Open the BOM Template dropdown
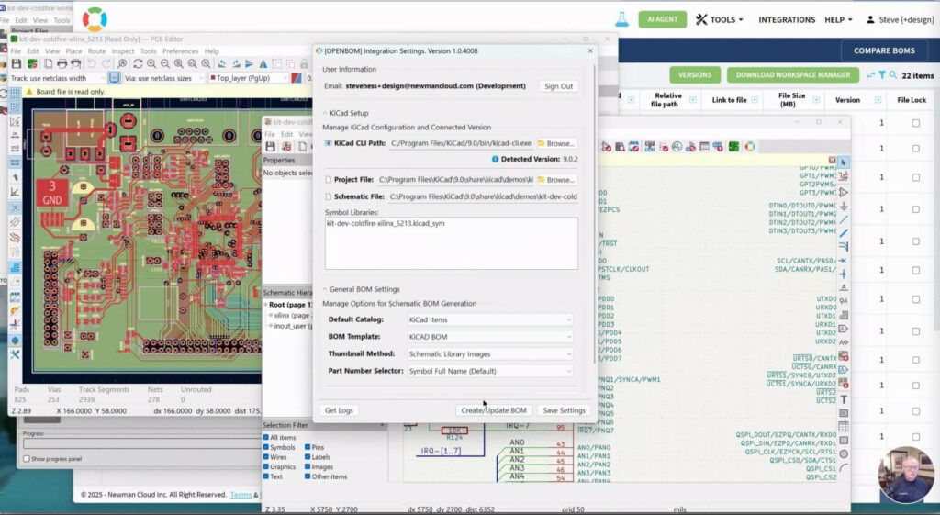The width and height of the screenshot is (940, 515). 490,337
